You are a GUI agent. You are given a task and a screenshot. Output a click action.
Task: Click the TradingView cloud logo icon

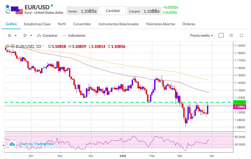click(x=12, y=144)
